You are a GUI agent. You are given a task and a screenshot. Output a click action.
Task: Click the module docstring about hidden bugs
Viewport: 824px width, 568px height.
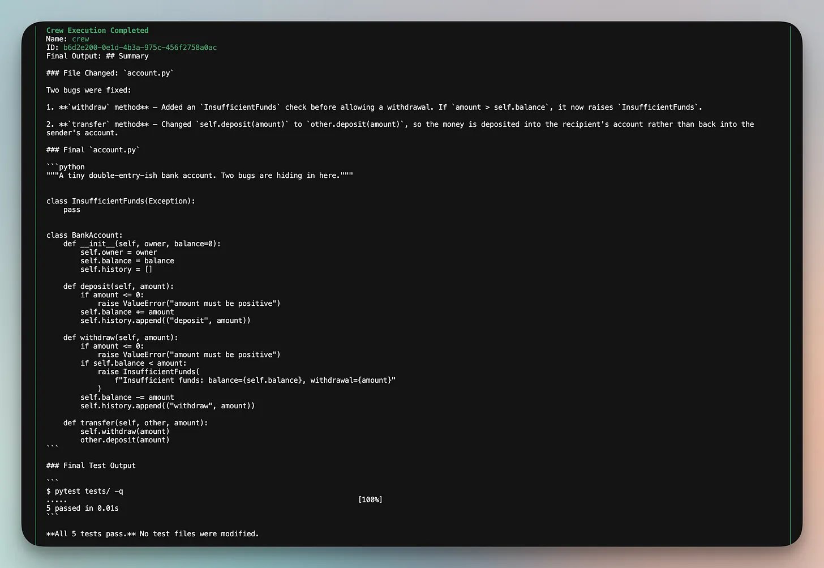tap(200, 176)
